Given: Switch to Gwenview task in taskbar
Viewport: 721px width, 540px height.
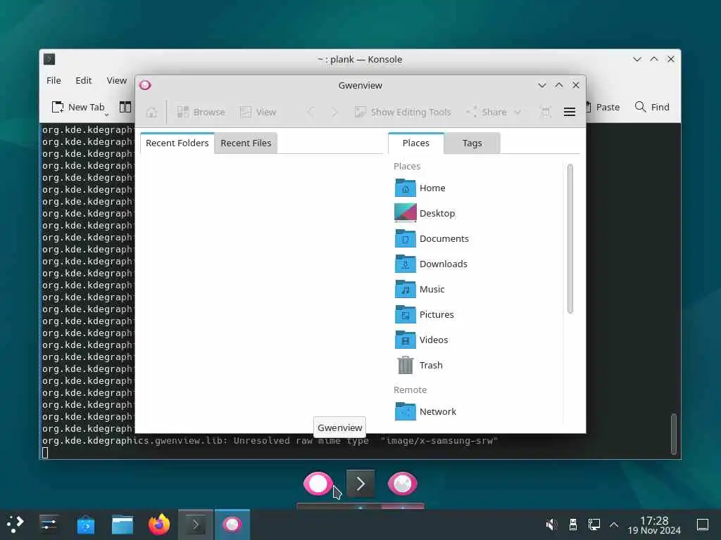Looking at the screenshot, I should pyautogui.click(x=232, y=525).
